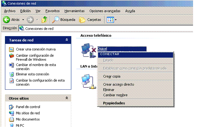Click the disabled Estado menu entry
208x130 pixels.
[136, 60]
